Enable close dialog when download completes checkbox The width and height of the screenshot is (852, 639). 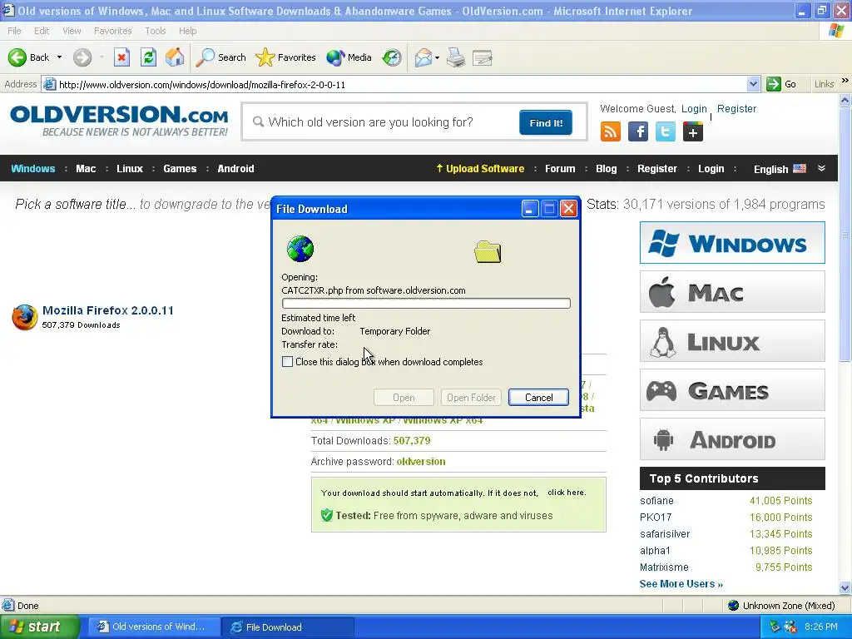click(x=287, y=362)
